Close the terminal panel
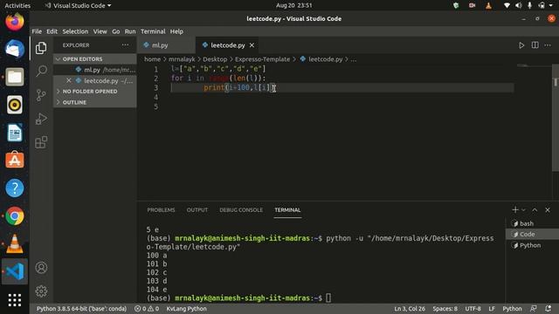This screenshot has height=314, width=559. point(548,210)
